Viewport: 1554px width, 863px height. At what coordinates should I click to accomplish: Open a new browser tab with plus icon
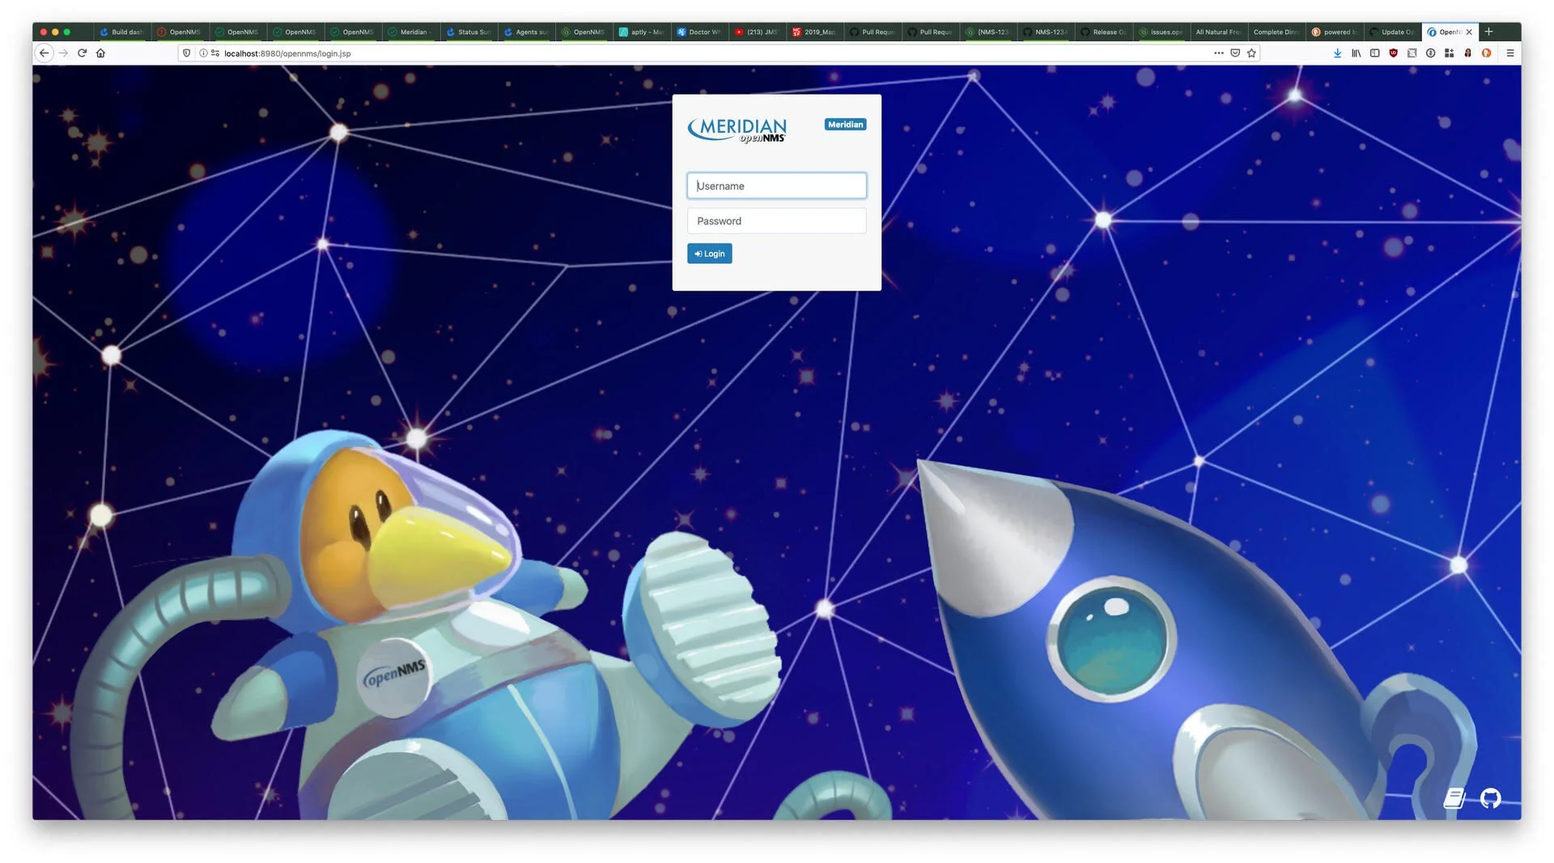[1488, 32]
